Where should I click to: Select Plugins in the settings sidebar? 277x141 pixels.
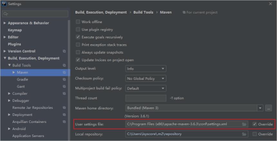coord(14,44)
